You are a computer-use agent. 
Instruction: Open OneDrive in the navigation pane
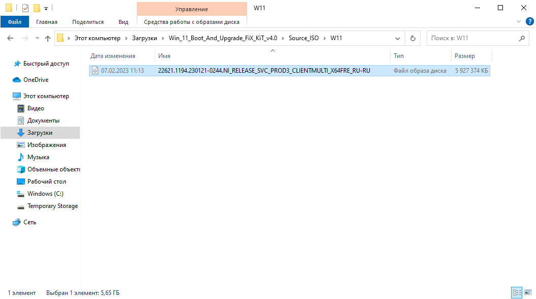(x=36, y=80)
